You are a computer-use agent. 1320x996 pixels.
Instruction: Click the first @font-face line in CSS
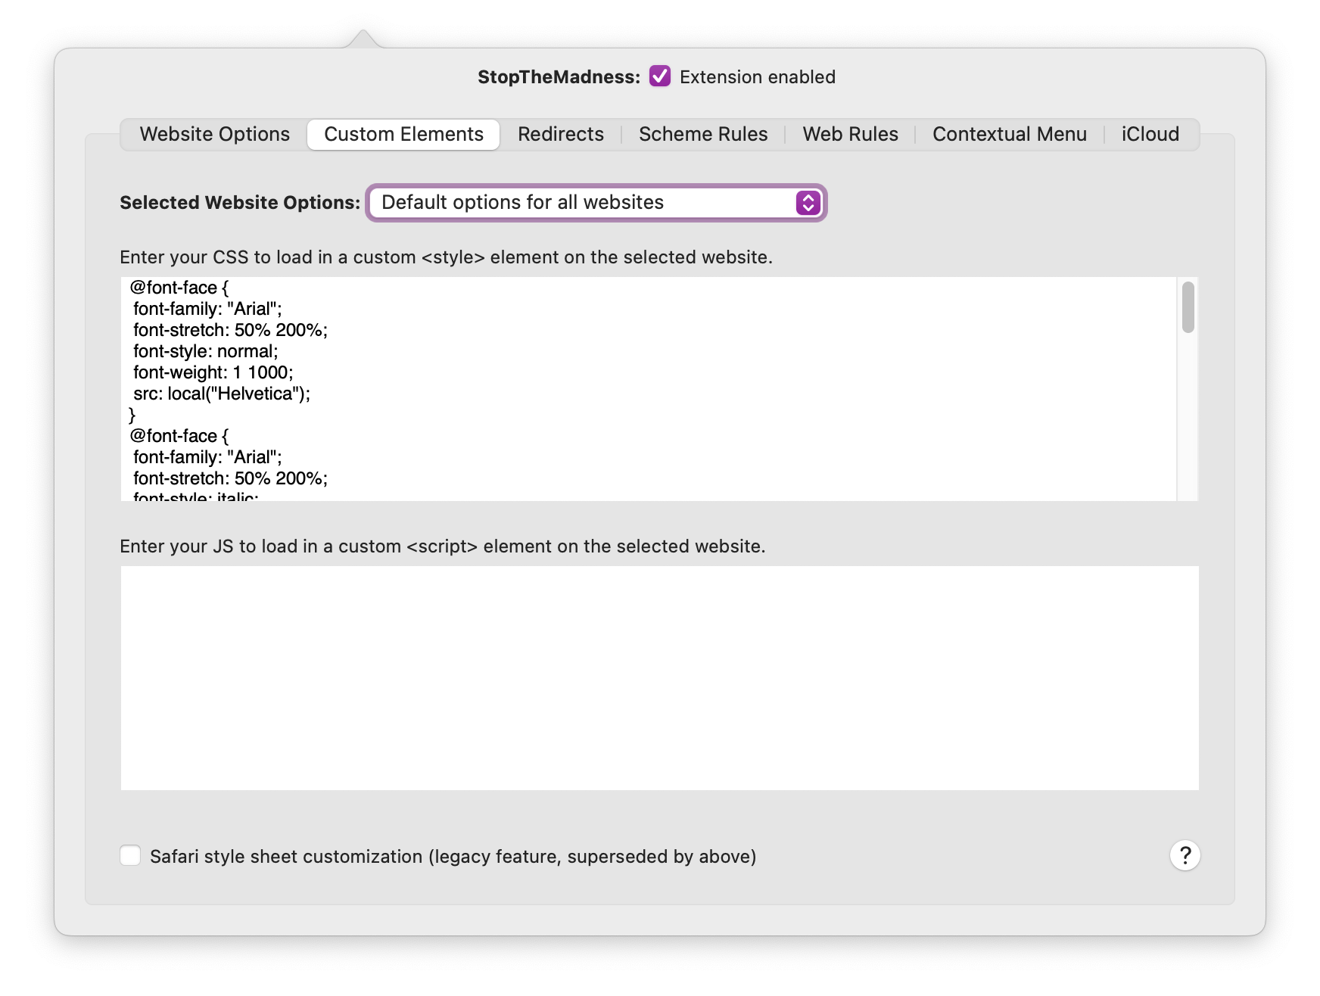tap(179, 288)
